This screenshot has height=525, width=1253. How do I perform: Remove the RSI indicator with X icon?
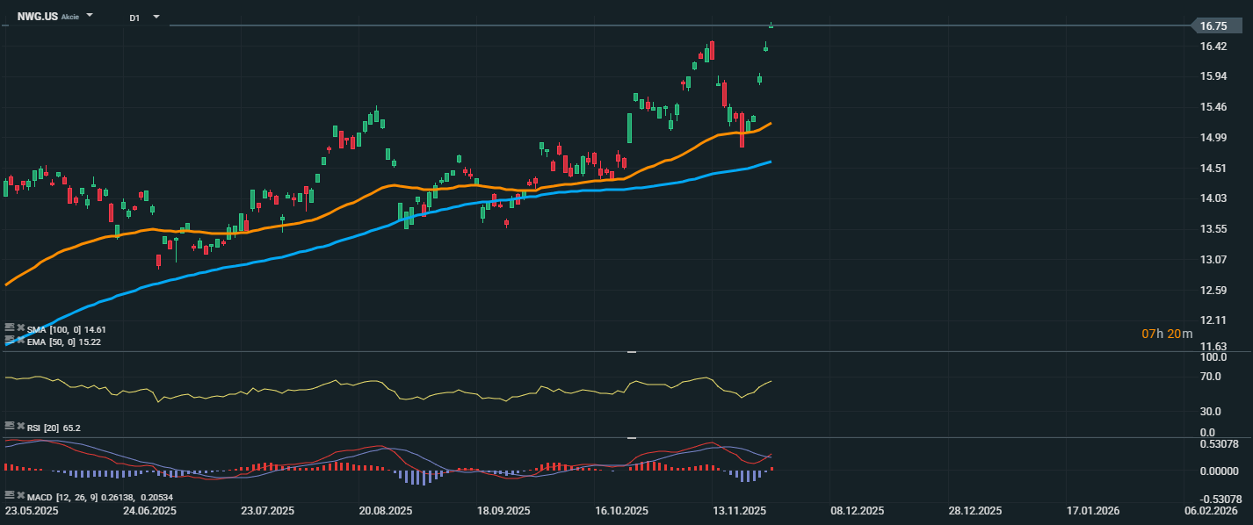point(20,426)
